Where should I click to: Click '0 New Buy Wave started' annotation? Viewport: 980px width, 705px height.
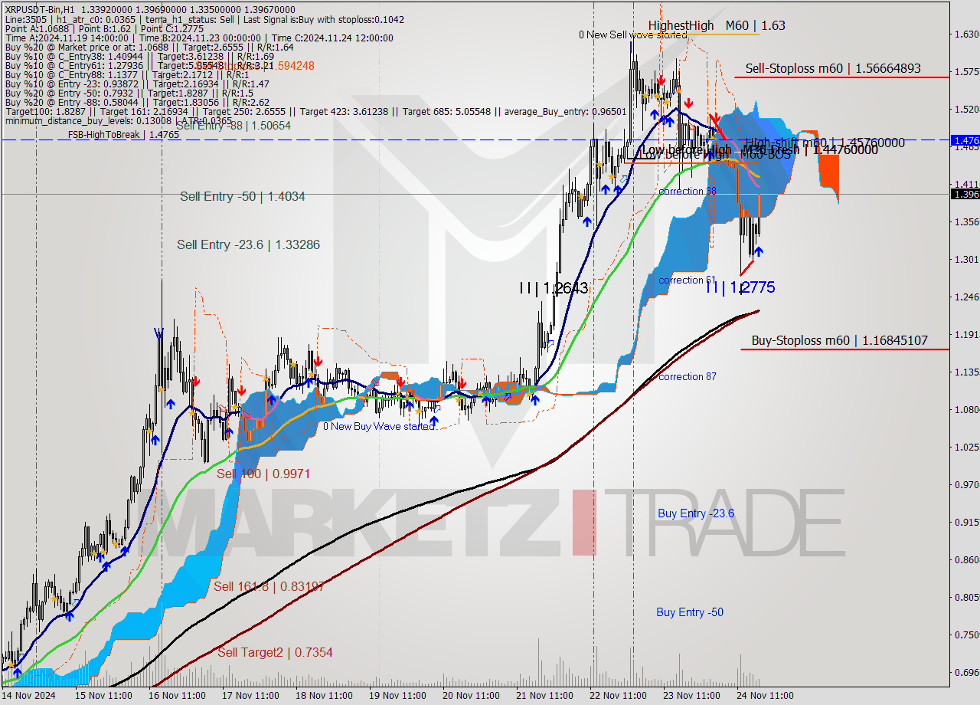pyautogui.click(x=378, y=426)
